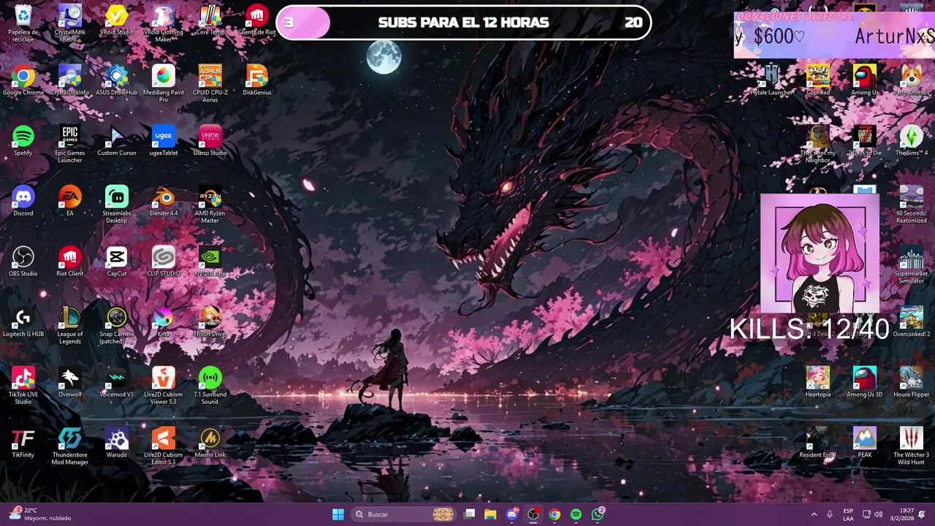Expand the hidden system tray icons
935x526 pixels.
[x=814, y=514]
